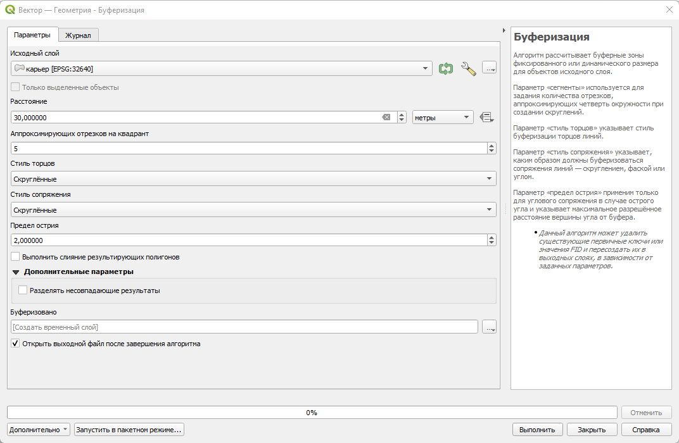This screenshot has height=443, width=679.
Task: Click the Предел острия spin box stepper
Action: coord(491,240)
